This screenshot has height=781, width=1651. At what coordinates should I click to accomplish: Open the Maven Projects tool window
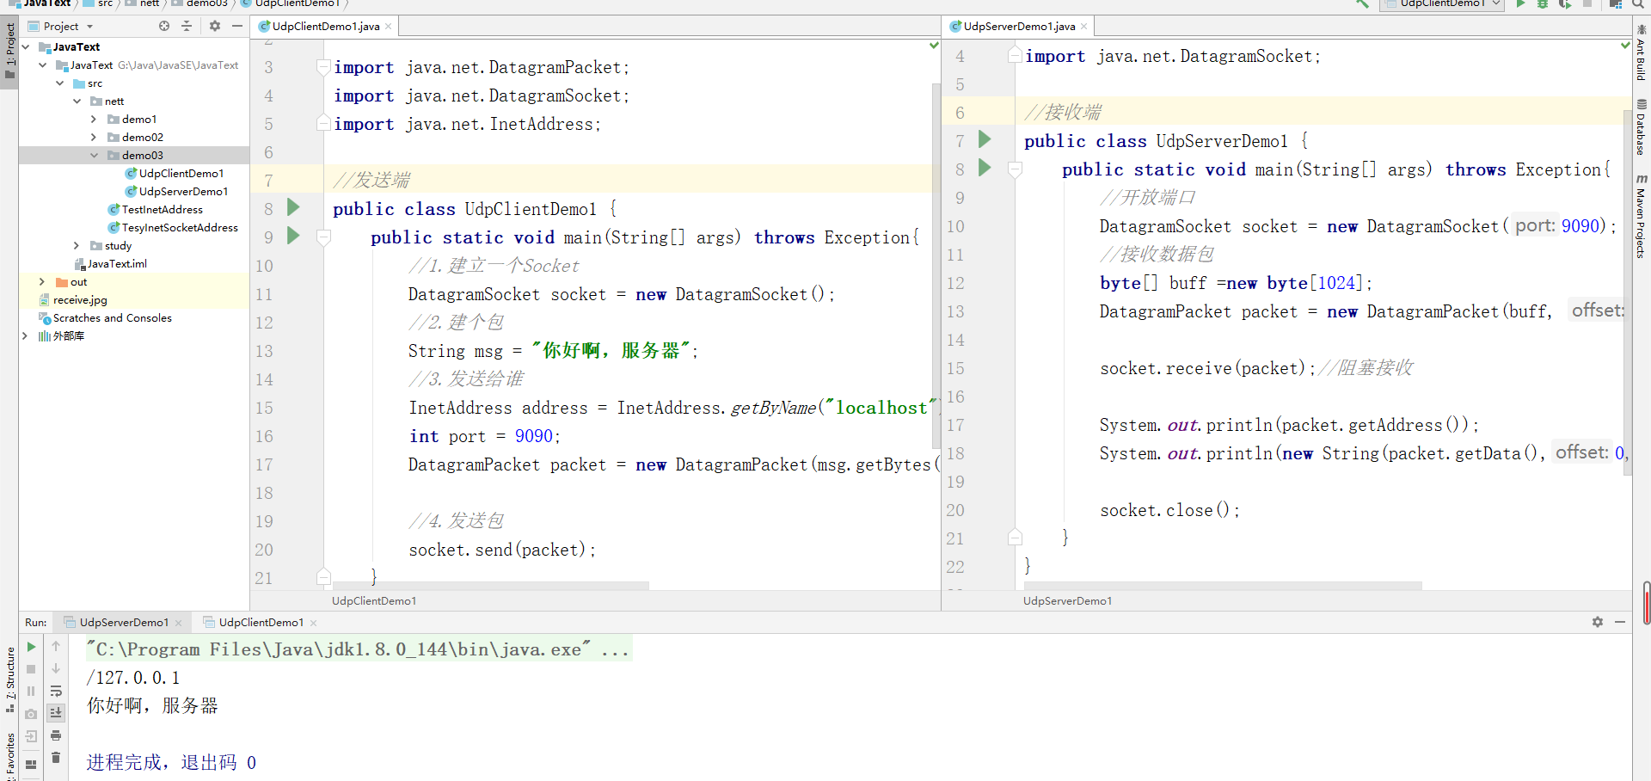click(1642, 216)
